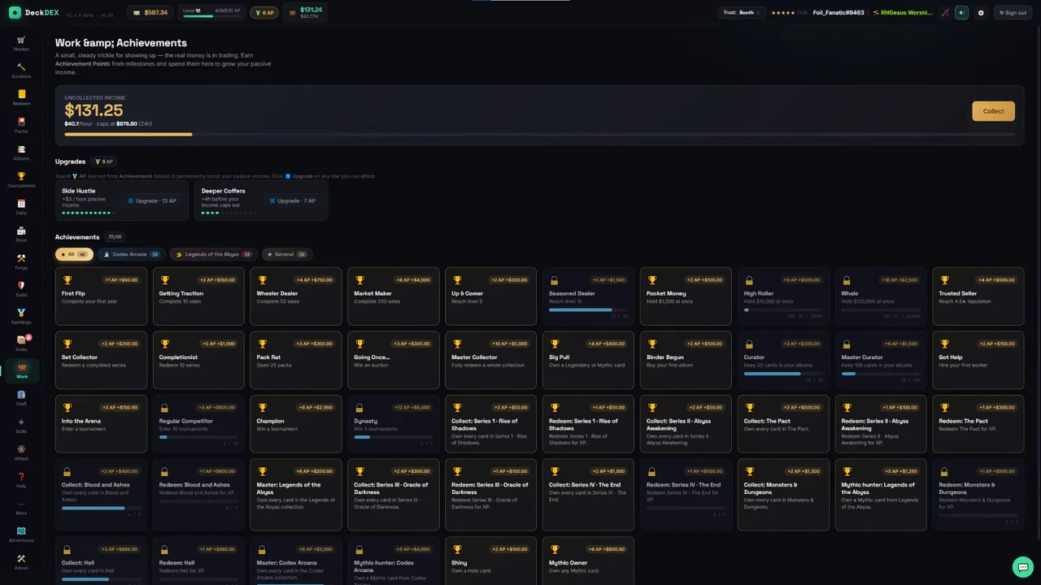Viewport: 1041px width, 585px height.
Task: Collect the uncollected income
Action: pos(993,111)
